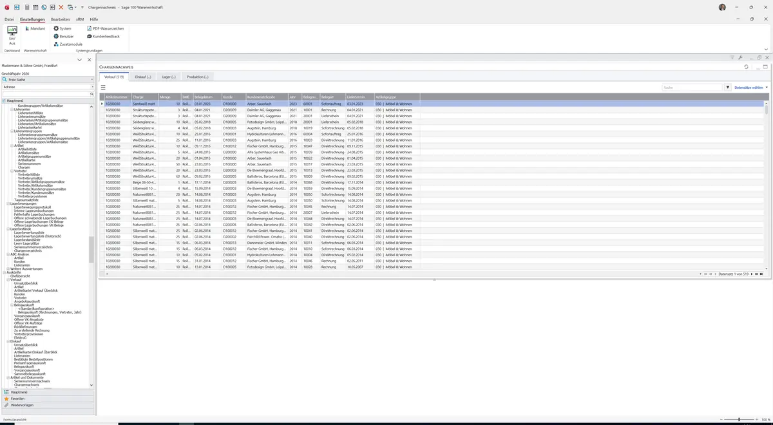
Task: Open PDF-Wasserzeichen option in ribbon
Action: pos(106,28)
